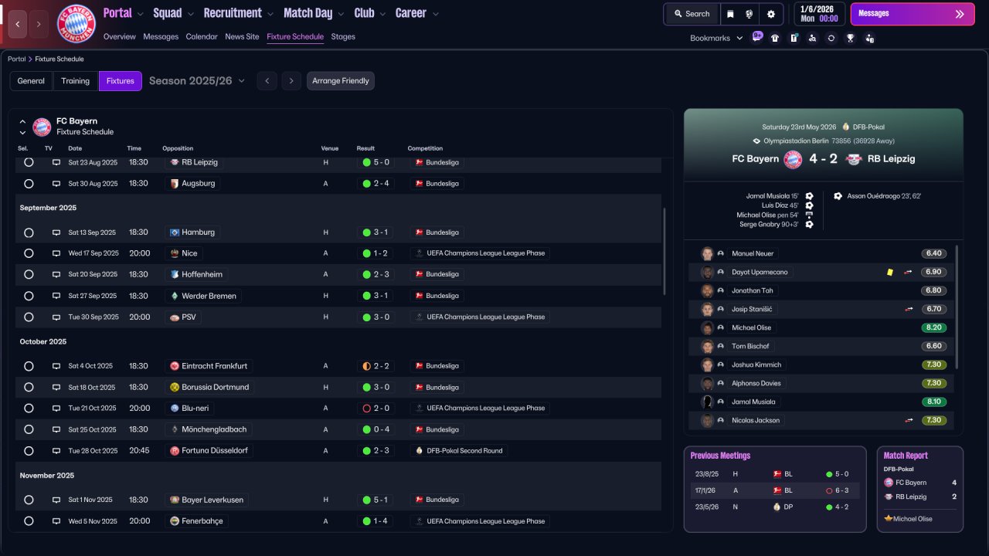Click the match lineup vertical scrollbar
Screen dimensions: 989x556
[957, 307]
